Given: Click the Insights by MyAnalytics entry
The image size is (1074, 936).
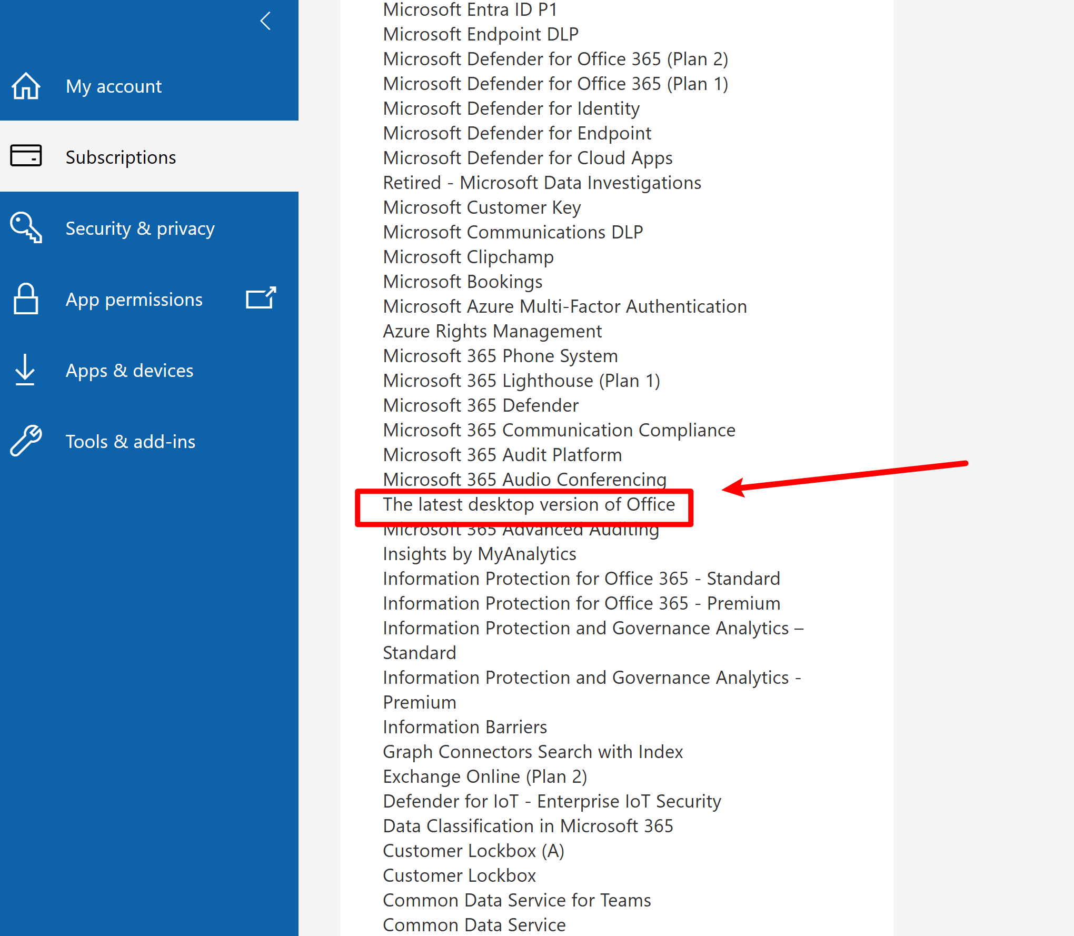Looking at the screenshot, I should (479, 554).
